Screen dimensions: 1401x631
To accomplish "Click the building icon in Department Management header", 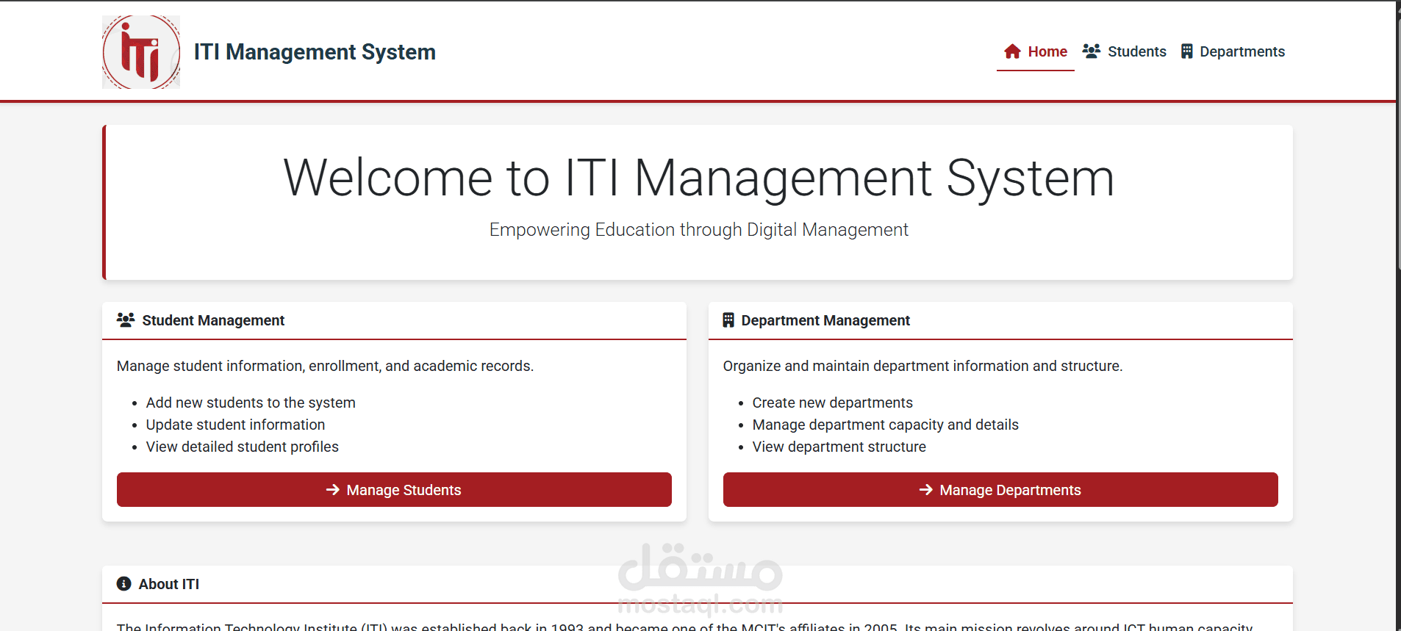I will point(728,320).
